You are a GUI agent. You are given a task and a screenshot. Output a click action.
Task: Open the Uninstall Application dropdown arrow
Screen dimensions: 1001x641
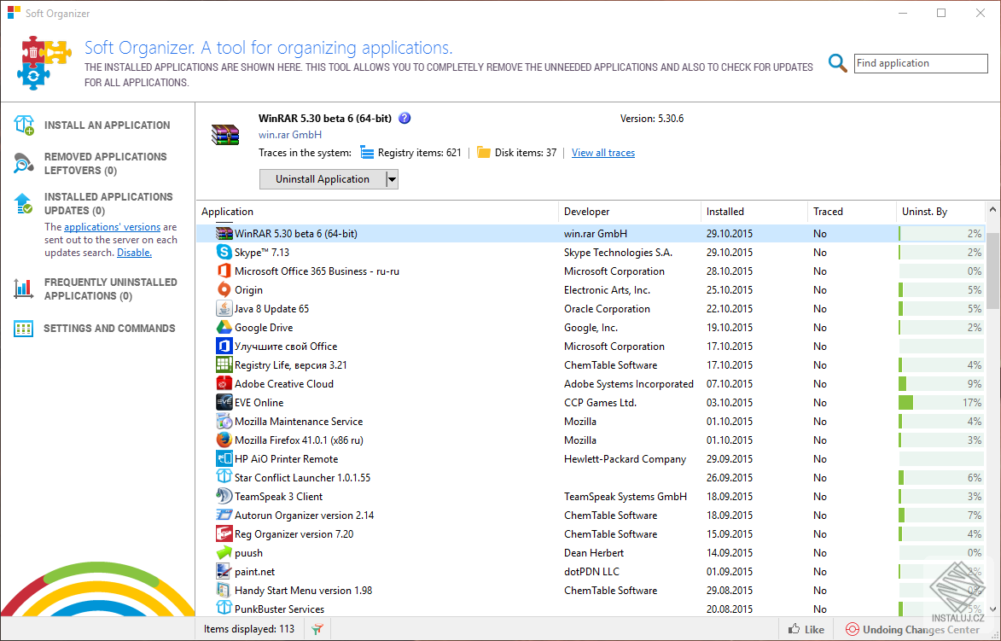pyautogui.click(x=392, y=179)
